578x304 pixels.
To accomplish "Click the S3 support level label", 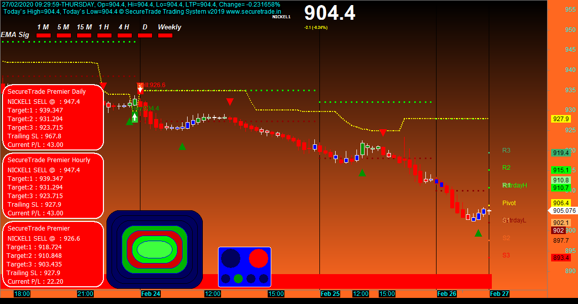I will pos(507,255).
